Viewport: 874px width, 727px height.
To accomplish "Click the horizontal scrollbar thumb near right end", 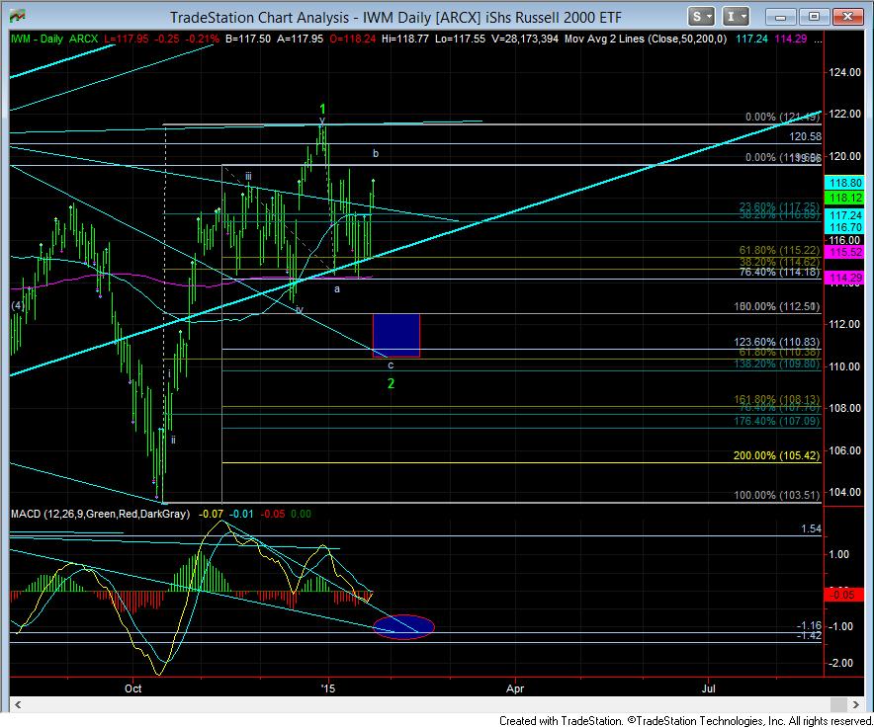I will pos(837,704).
